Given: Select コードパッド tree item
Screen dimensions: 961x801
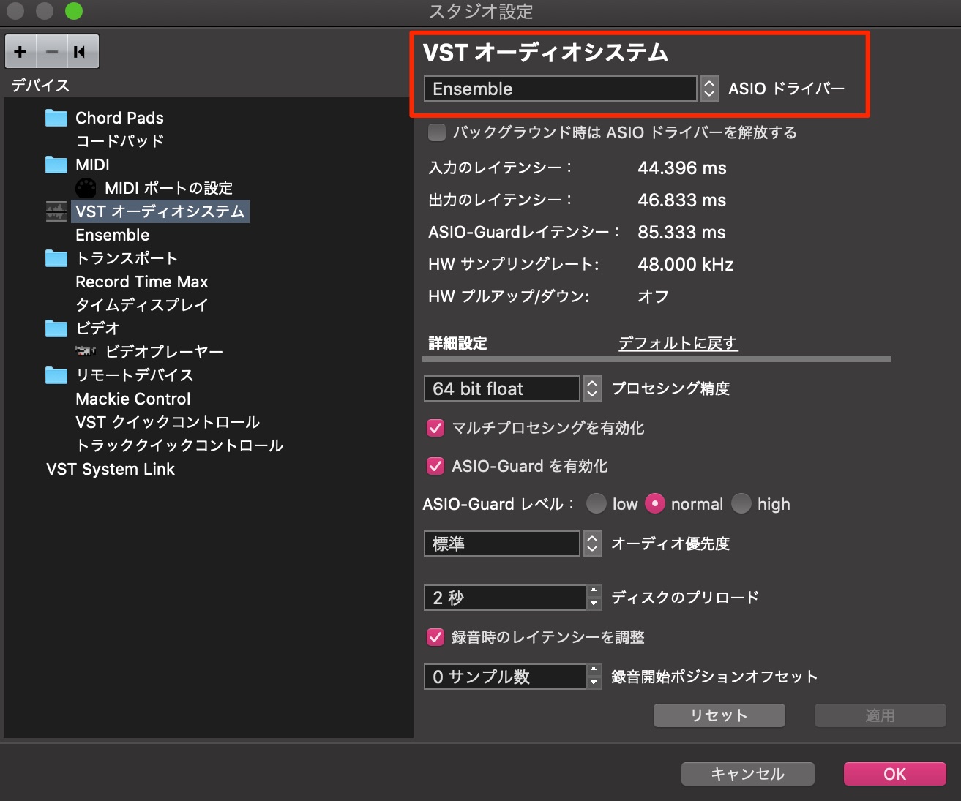Looking at the screenshot, I should [119, 141].
